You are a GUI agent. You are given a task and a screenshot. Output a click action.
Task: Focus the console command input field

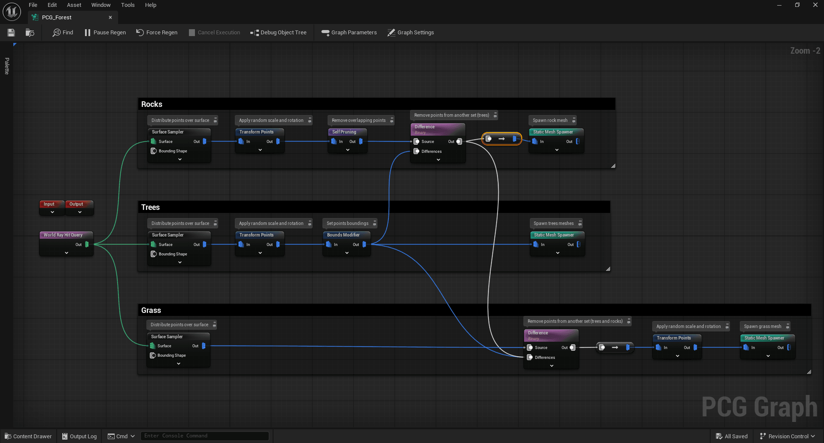205,436
